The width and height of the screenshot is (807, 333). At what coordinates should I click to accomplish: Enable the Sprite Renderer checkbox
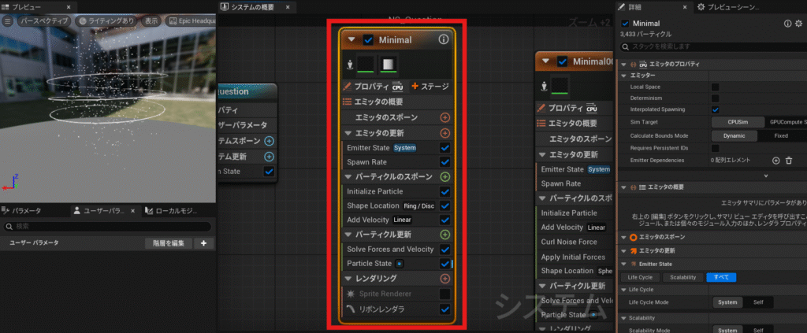445,294
